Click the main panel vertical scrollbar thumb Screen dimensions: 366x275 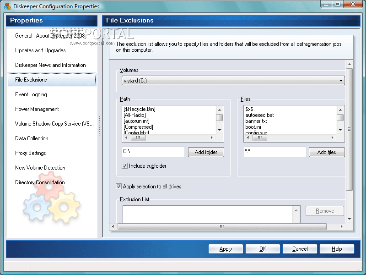pos(350,130)
